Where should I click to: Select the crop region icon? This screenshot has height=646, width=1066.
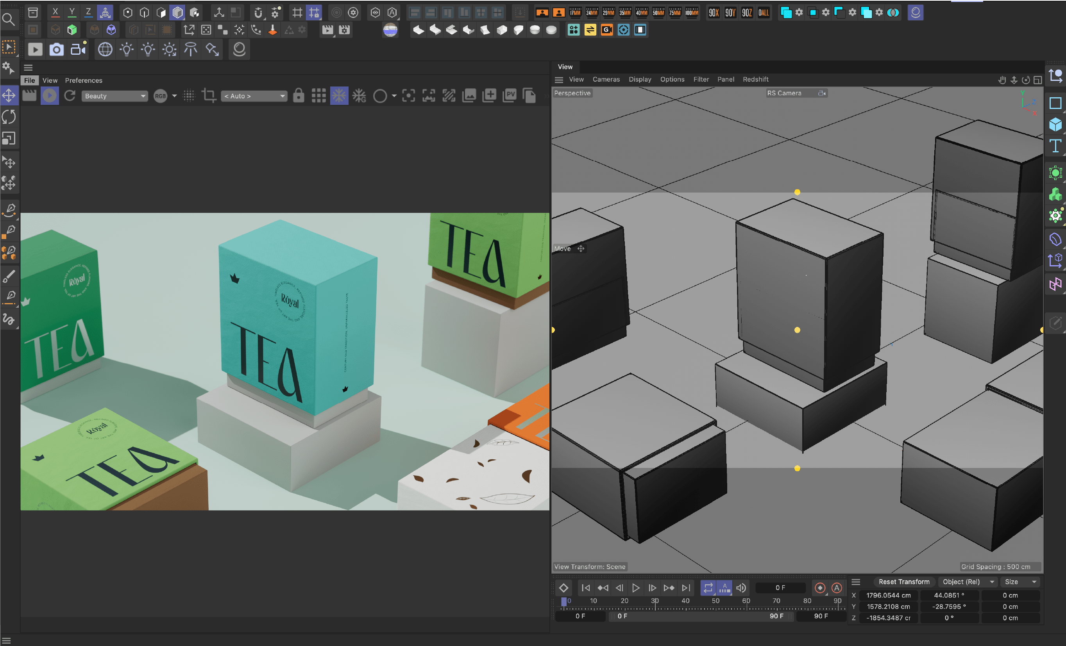pos(209,96)
